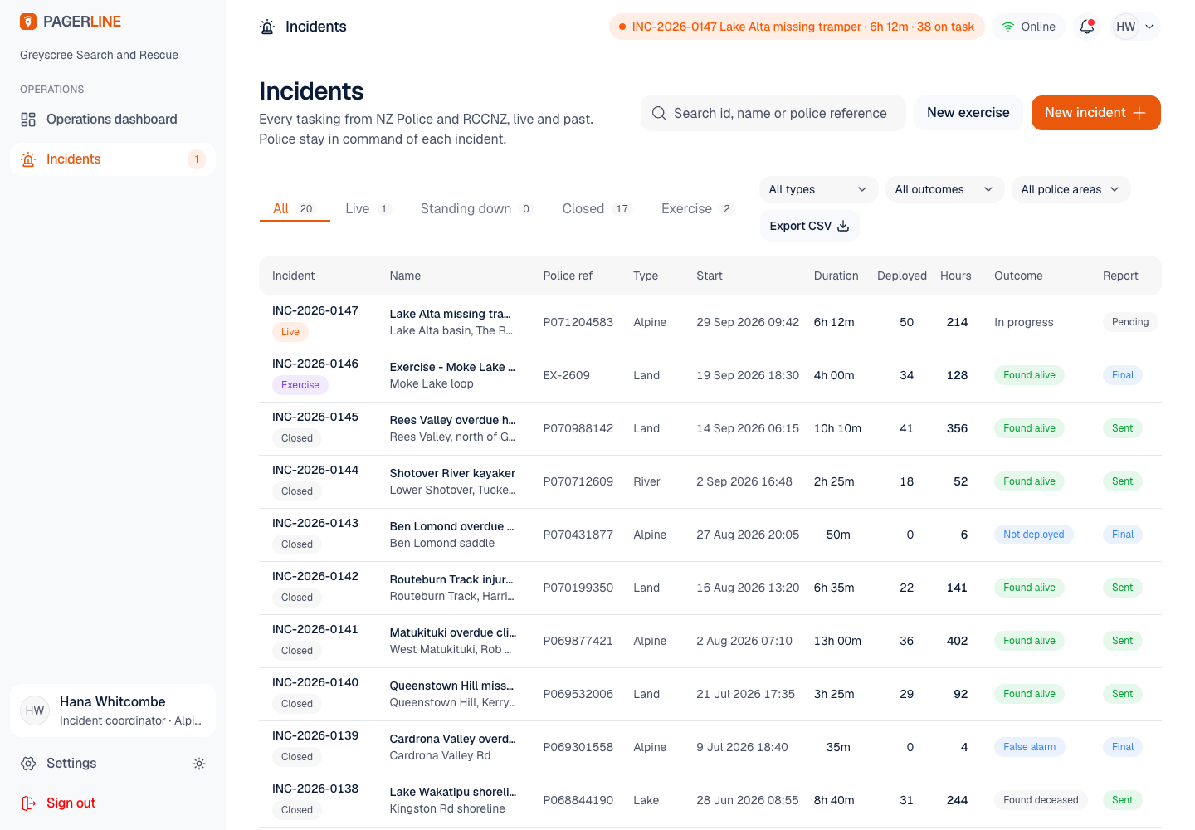
Task: Open the All police areas dropdown
Action: click(x=1071, y=189)
